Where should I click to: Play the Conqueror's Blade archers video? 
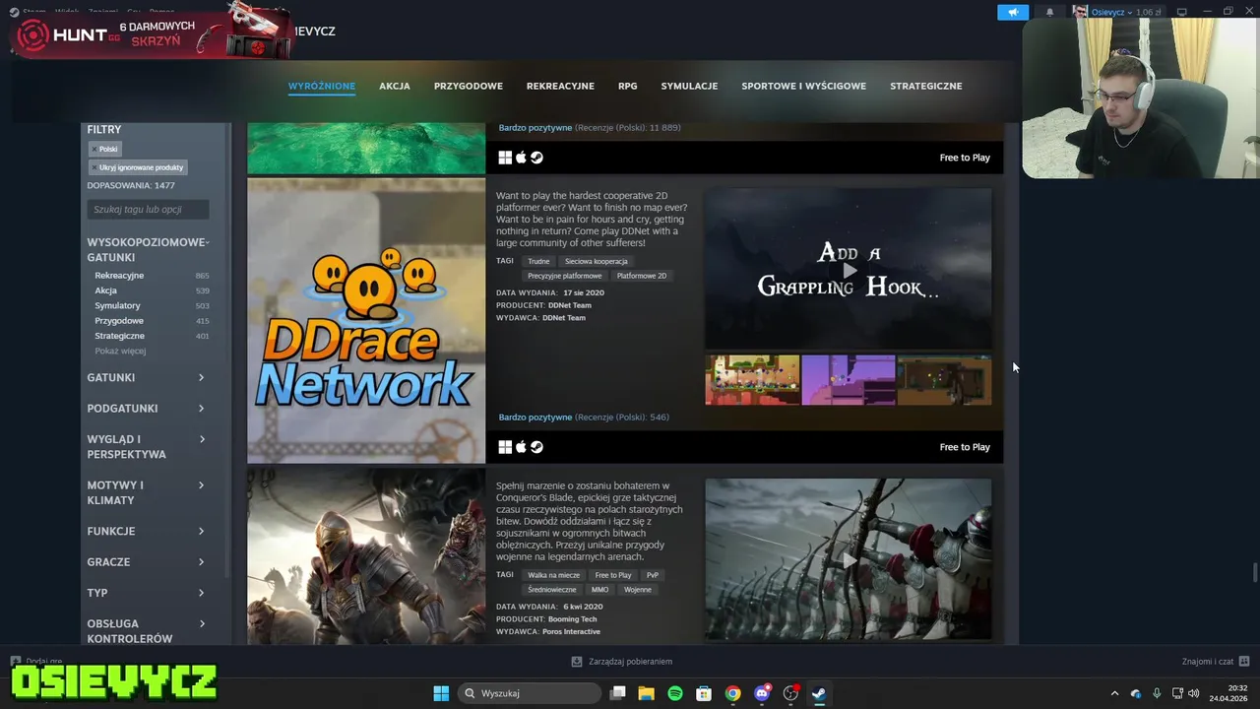click(849, 559)
